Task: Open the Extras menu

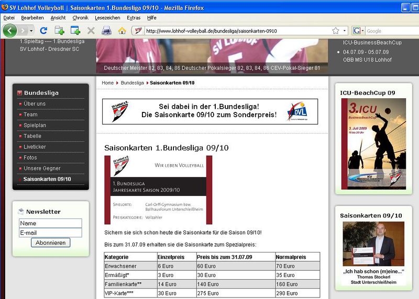Action: point(134,17)
